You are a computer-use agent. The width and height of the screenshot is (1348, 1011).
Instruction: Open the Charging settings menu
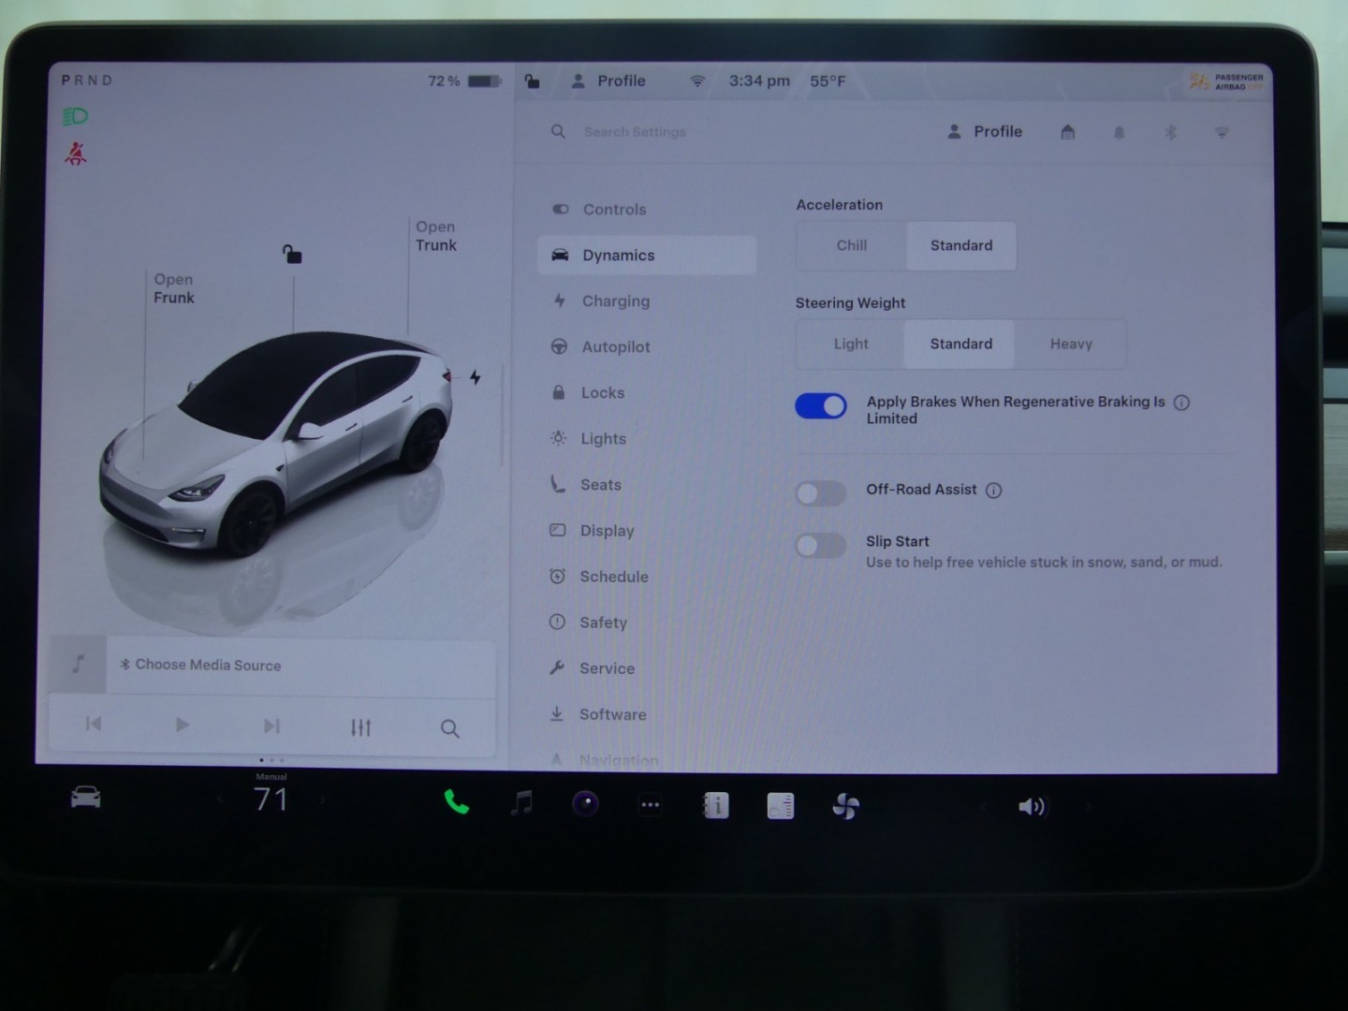pos(615,301)
